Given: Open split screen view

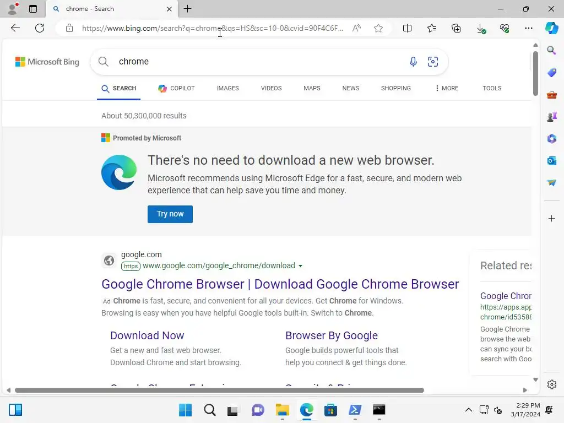Looking at the screenshot, I should pyautogui.click(x=407, y=28).
